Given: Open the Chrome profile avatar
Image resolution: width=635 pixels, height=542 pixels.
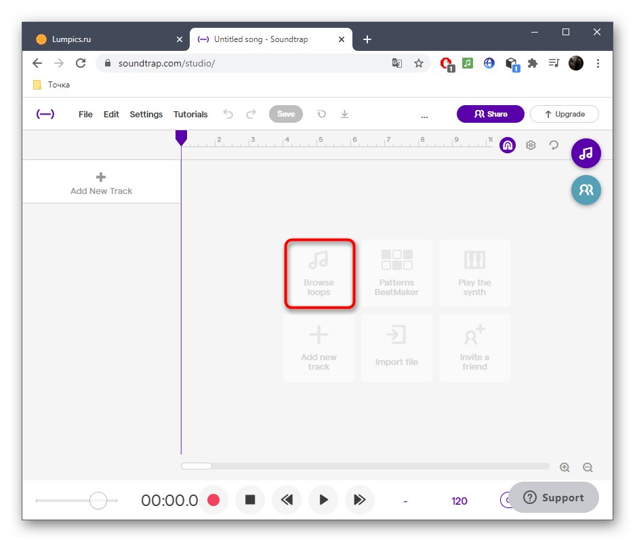Looking at the screenshot, I should pos(575,63).
